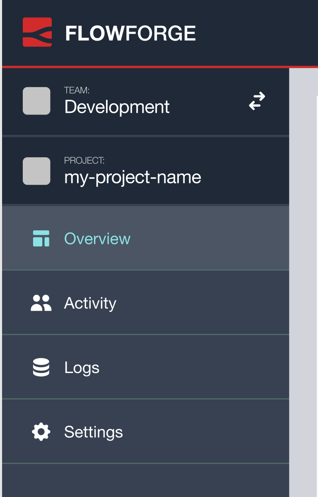
Task: Click the Overview layout icon
Action: pos(41,239)
